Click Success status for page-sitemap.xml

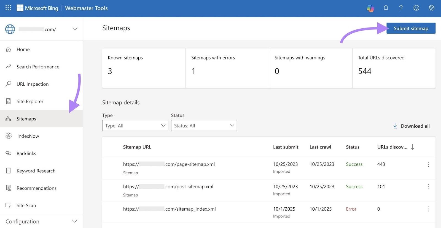click(354, 164)
